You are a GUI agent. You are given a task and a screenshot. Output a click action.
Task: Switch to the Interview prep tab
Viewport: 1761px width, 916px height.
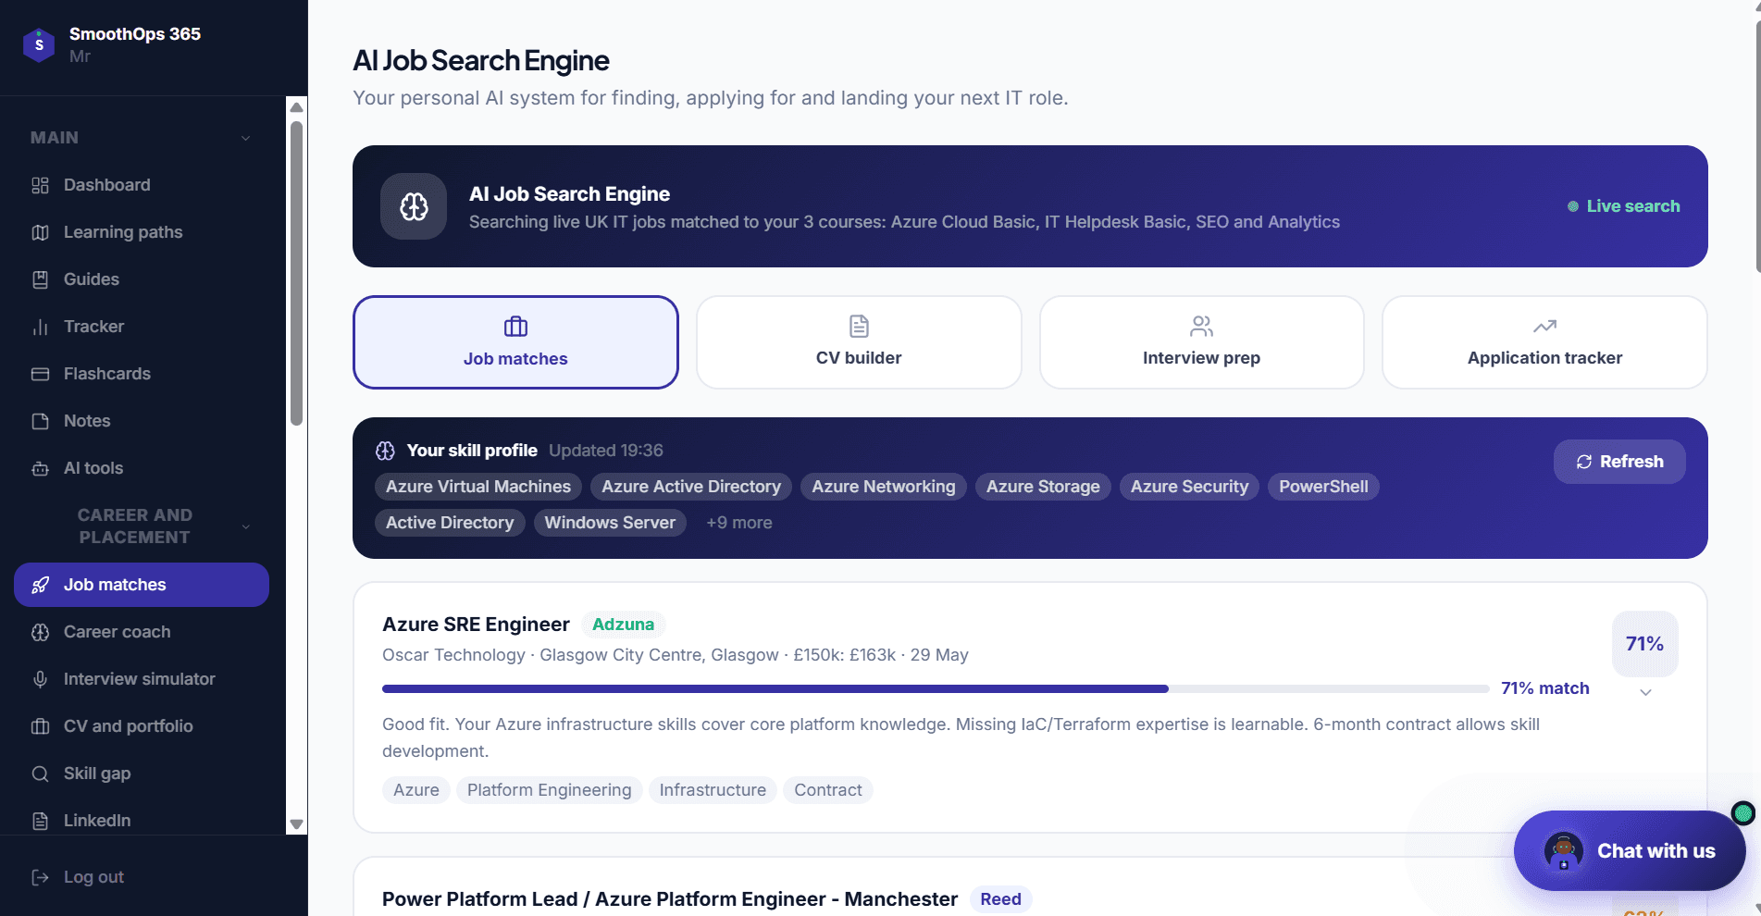[1201, 342]
